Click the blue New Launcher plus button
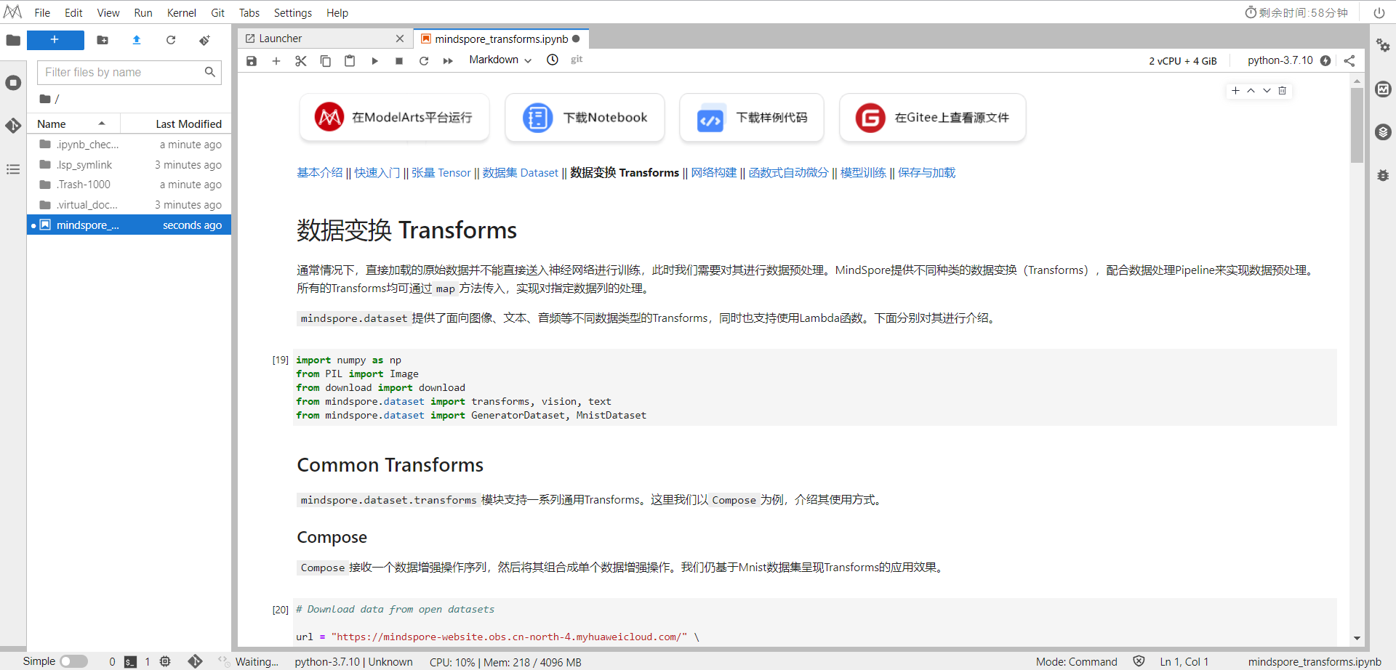This screenshot has height=670, width=1396. [x=55, y=40]
